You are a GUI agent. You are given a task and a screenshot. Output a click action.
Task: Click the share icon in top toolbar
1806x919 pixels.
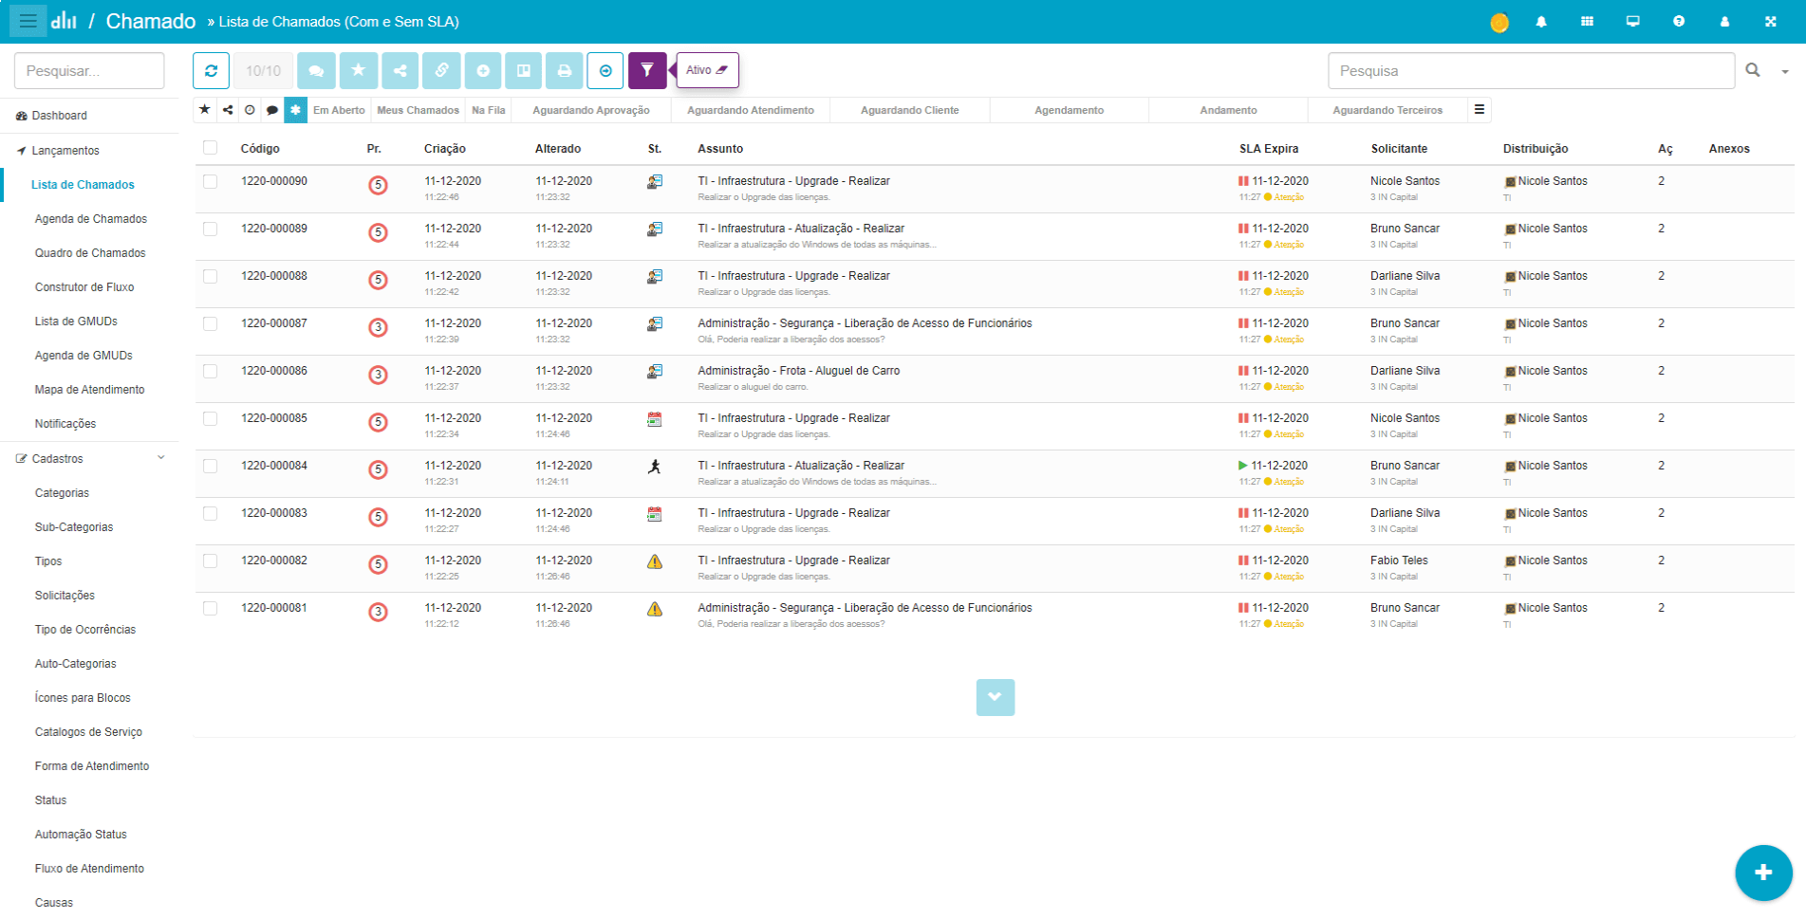[x=400, y=70]
